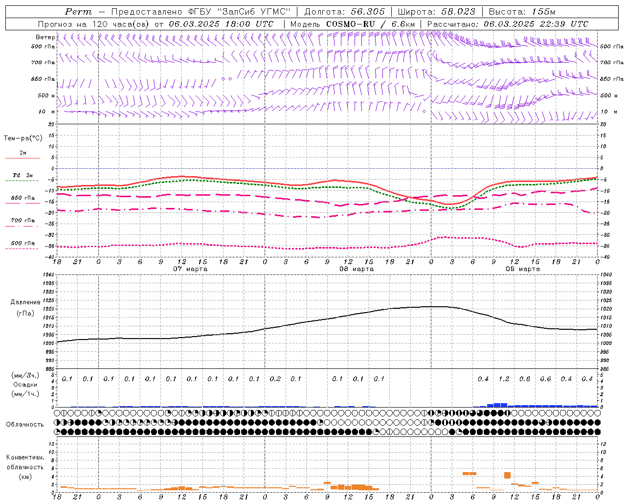The image size is (626, 501).
Task: Click the left 500 м wind level label
Action: [46, 95]
